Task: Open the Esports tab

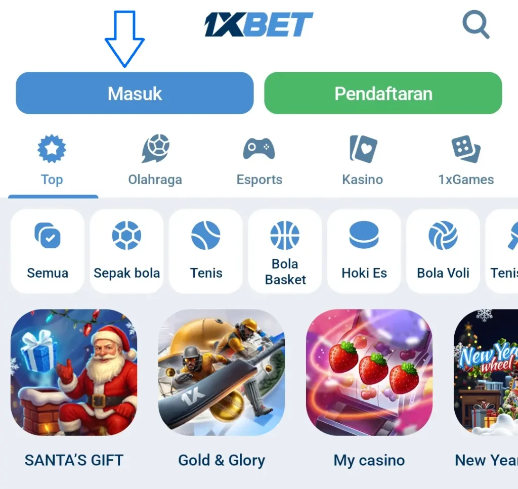Action: [x=260, y=161]
